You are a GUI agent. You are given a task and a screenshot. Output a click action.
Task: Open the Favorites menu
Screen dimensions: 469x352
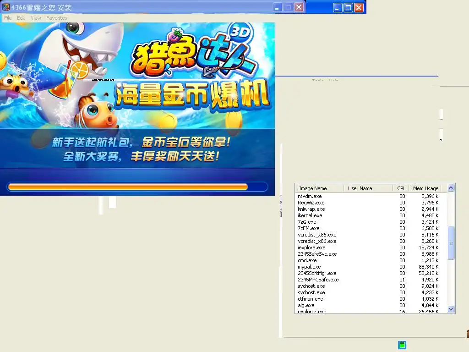coord(56,18)
